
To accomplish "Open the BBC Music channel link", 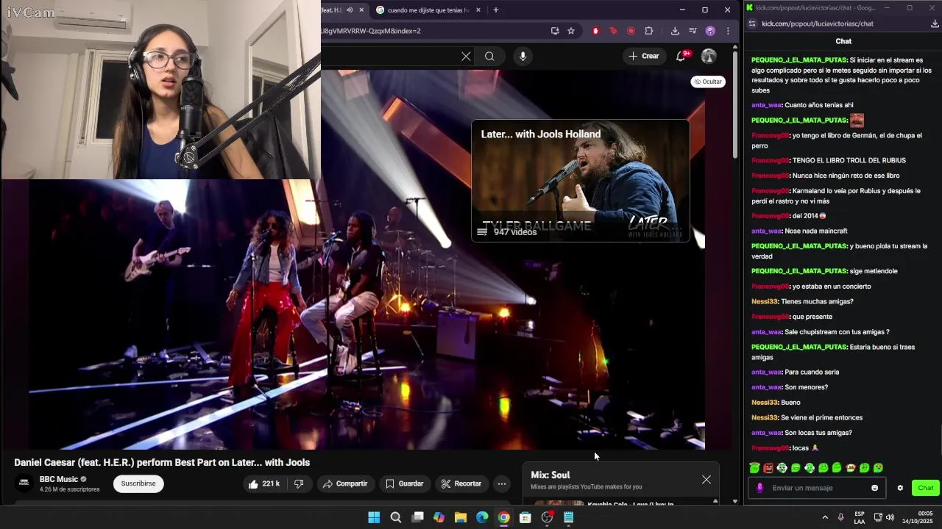I will point(59,479).
